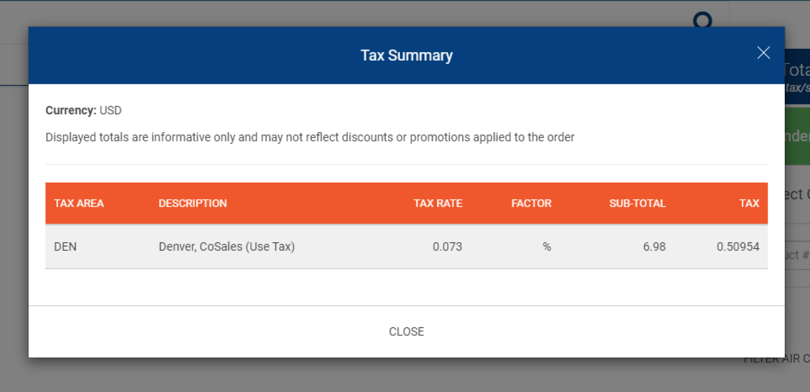
Task: Click the 0.073 tax rate value
Action: (x=448, y=246)
